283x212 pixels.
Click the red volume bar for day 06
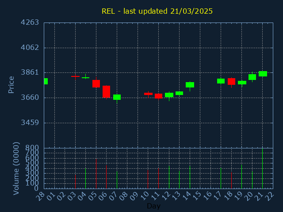(106, 177)
